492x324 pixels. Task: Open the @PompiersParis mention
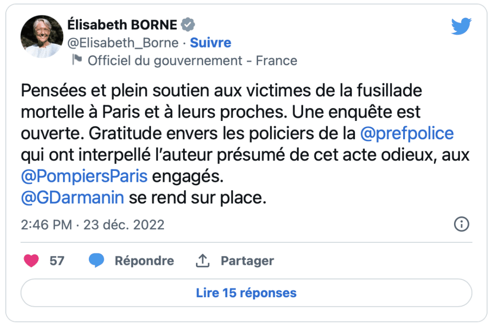(84, 177)
